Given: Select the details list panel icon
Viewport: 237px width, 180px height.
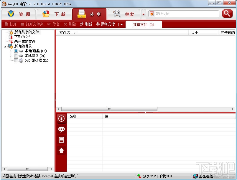Looking at the screenshot, I should tap(61, 140).
